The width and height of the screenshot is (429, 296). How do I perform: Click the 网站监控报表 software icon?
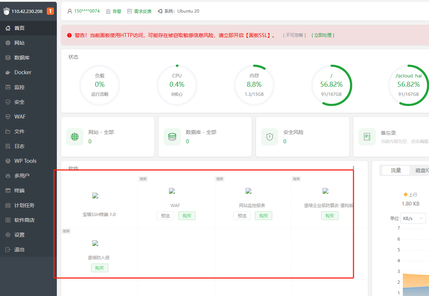click(248, 191)
